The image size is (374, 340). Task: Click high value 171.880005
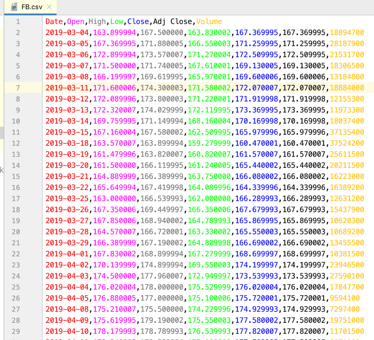tap(162, 43)
